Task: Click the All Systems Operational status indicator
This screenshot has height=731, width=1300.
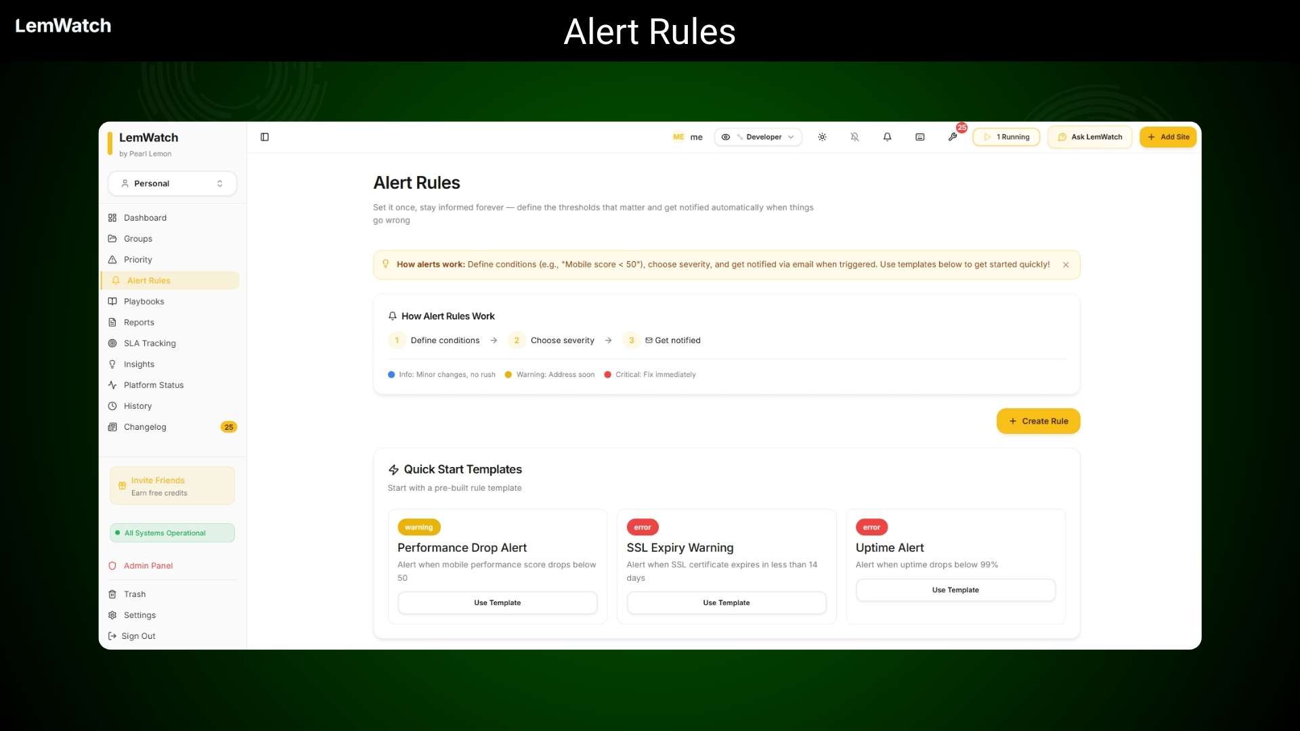Action: click(x=172, y=533)
